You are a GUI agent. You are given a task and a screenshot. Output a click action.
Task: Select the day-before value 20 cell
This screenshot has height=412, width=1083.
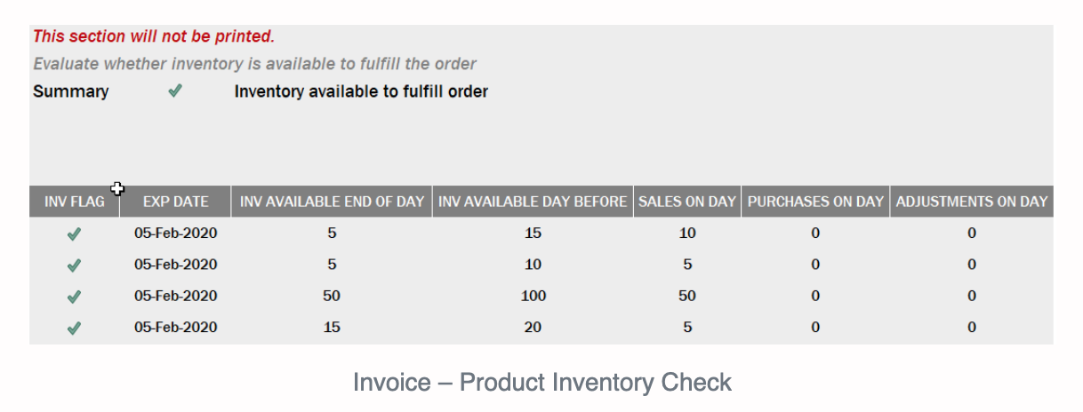(x=533, y=327)
